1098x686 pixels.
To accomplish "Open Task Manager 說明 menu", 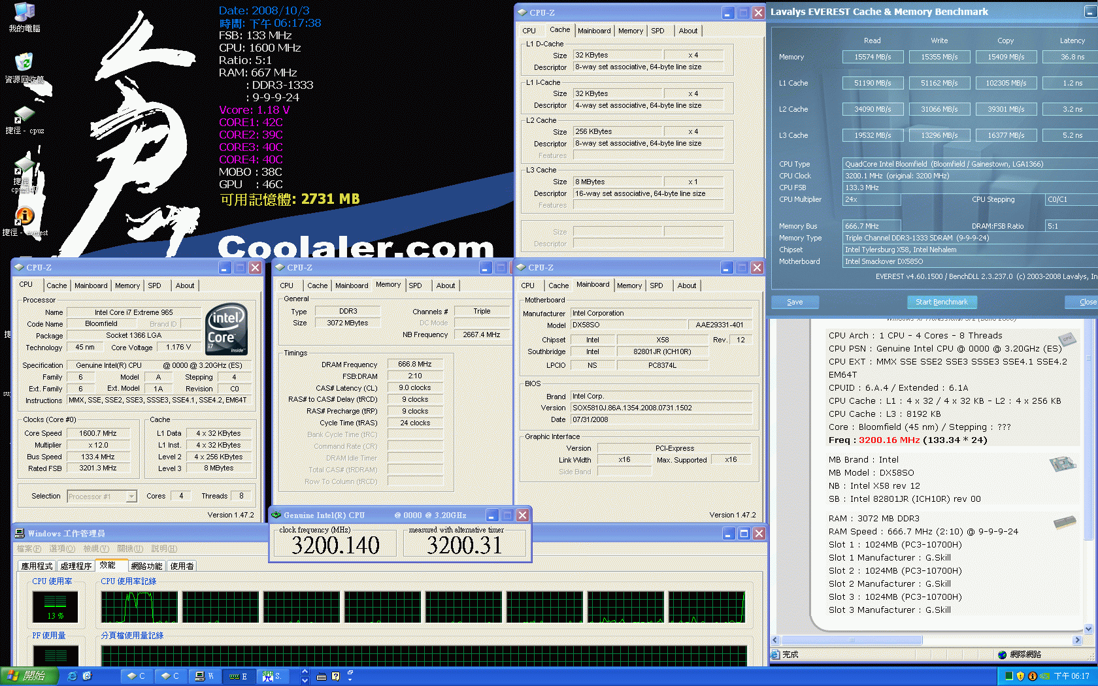I will tap(164, 549).
